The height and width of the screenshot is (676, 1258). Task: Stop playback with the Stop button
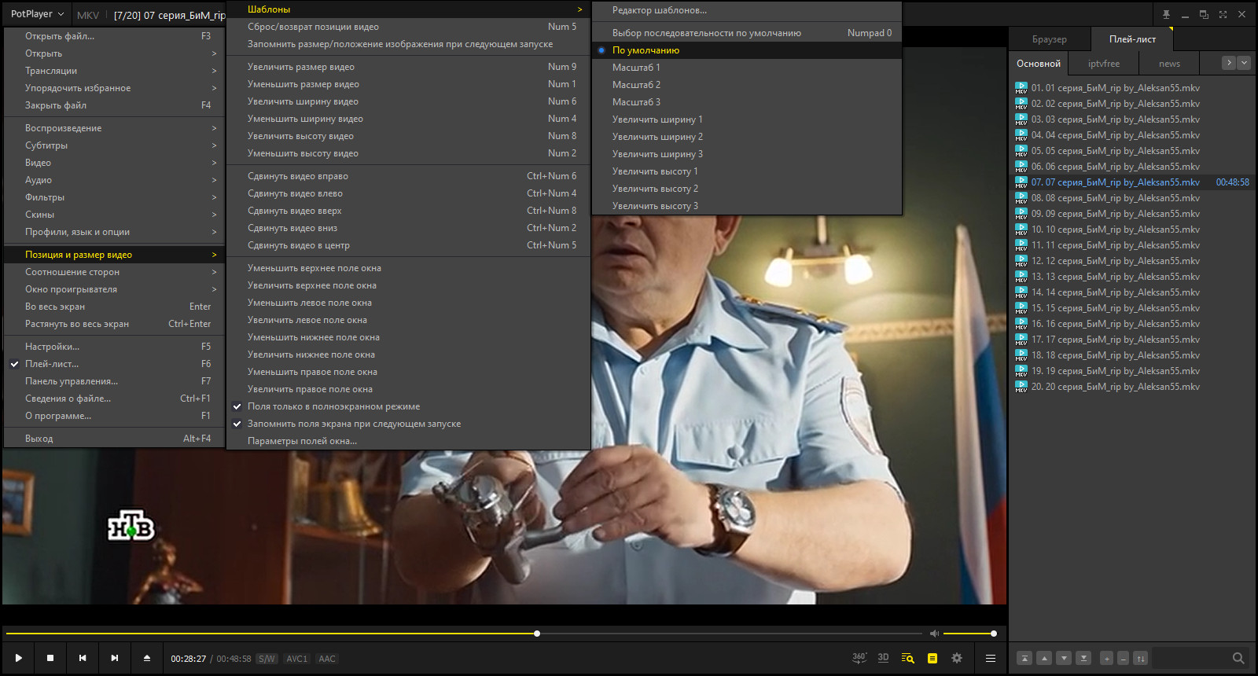coord(50,658)
